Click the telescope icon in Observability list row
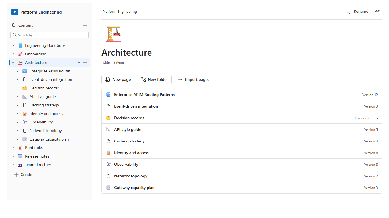Image resolution: width=389 pixels, height=218 pixels. coord(108,164)
